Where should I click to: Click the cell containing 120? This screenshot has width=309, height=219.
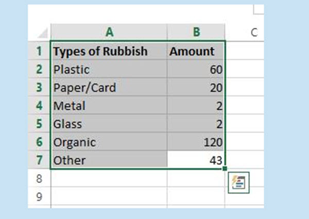[x=196, y=142]
